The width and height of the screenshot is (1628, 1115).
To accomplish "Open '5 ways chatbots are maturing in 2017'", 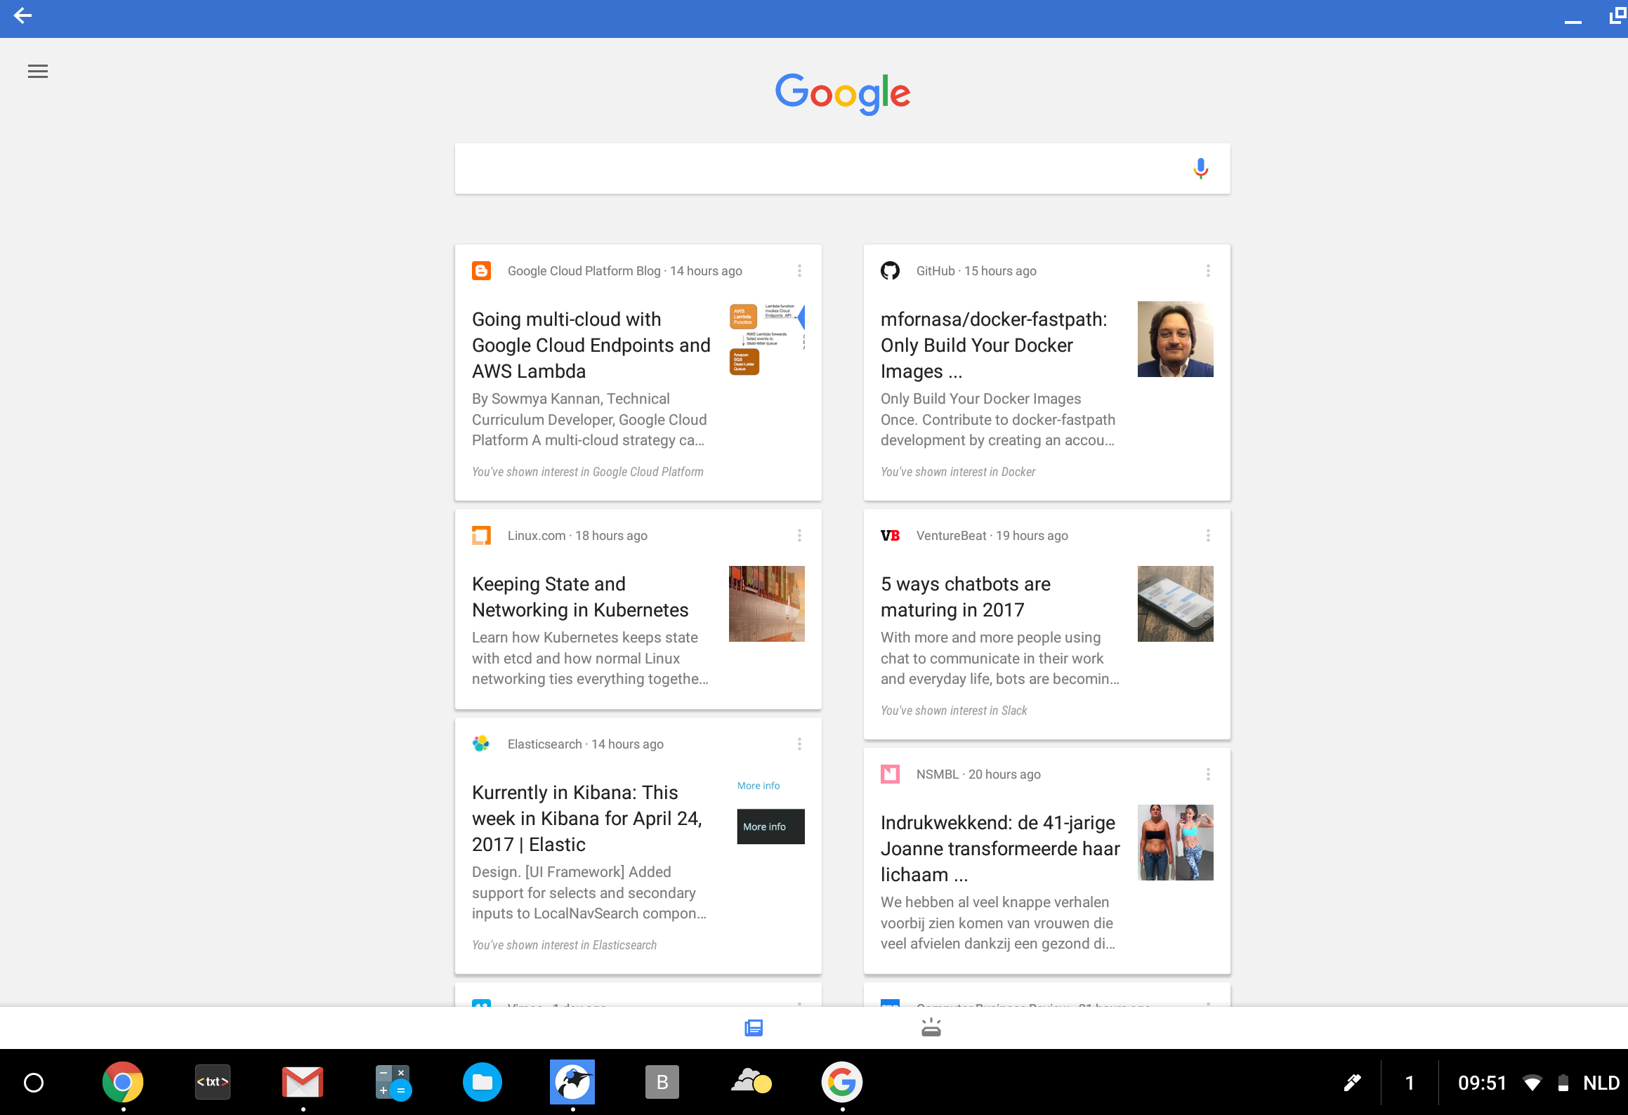I will click(x=966, y=597).
